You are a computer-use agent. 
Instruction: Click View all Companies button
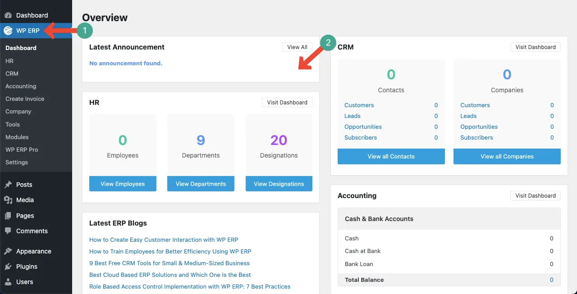(507, 156)
